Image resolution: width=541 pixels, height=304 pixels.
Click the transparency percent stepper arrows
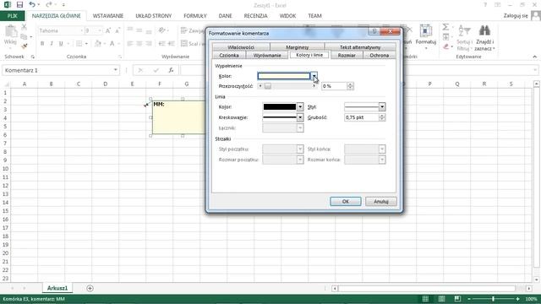(350, 86)
